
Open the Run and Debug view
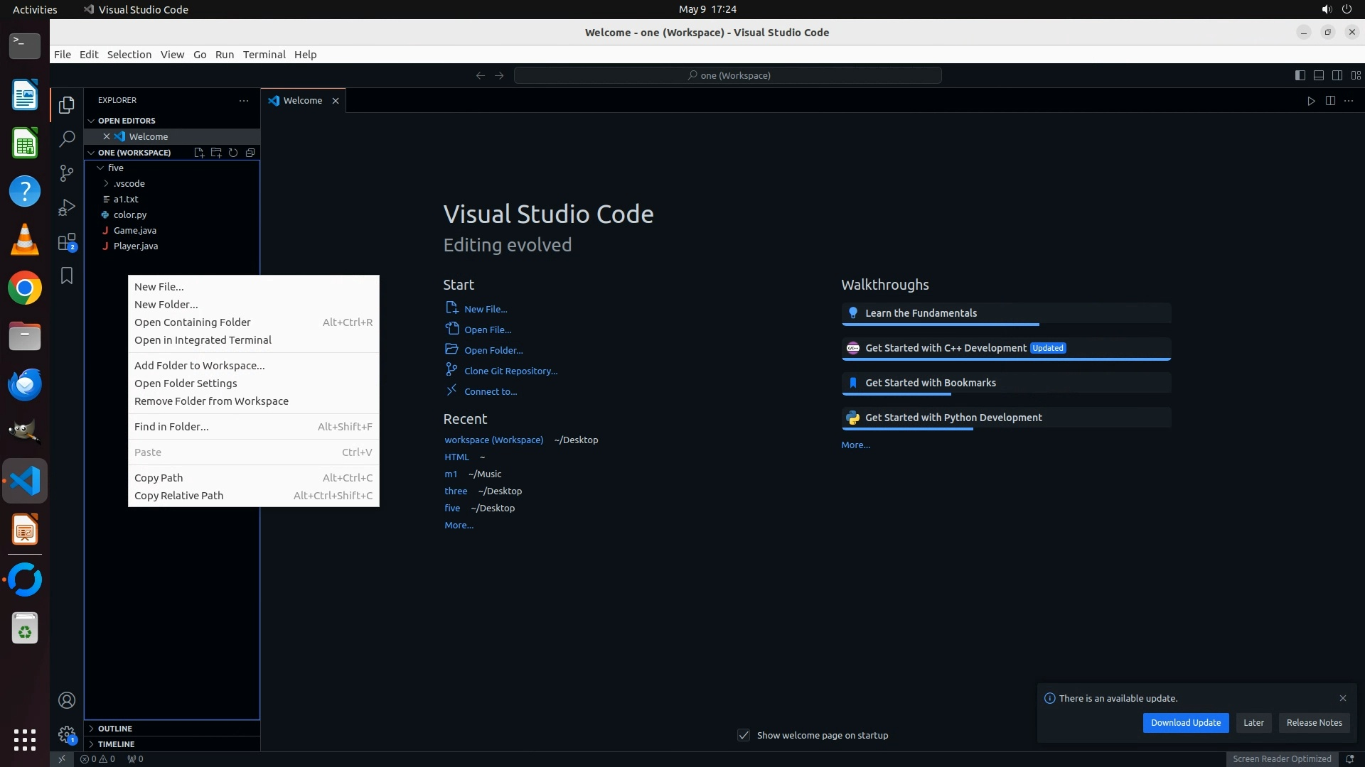click(67, 207)
